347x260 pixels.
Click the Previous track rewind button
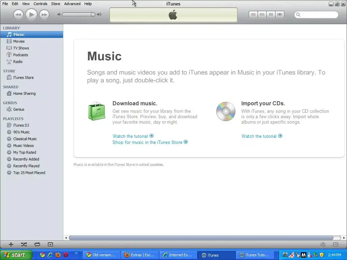18,15
